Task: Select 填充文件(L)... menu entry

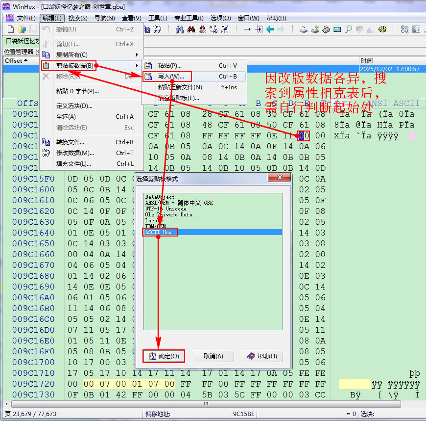Action: click(92, 164)
